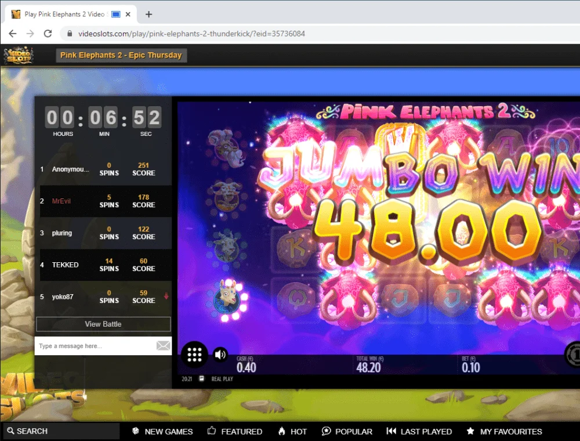This screenshot has width=580, height=441.
Task: Open a new browser tab
Action: (x=148, y=15)
